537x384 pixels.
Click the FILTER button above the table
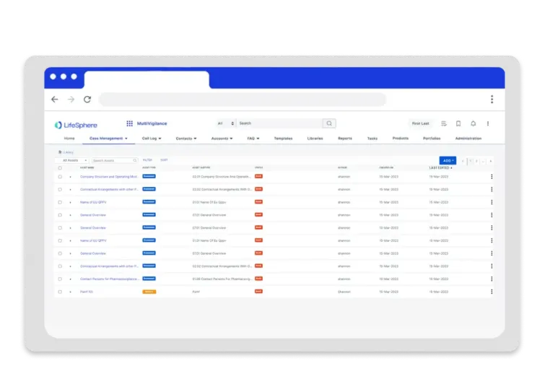[148, 160]
